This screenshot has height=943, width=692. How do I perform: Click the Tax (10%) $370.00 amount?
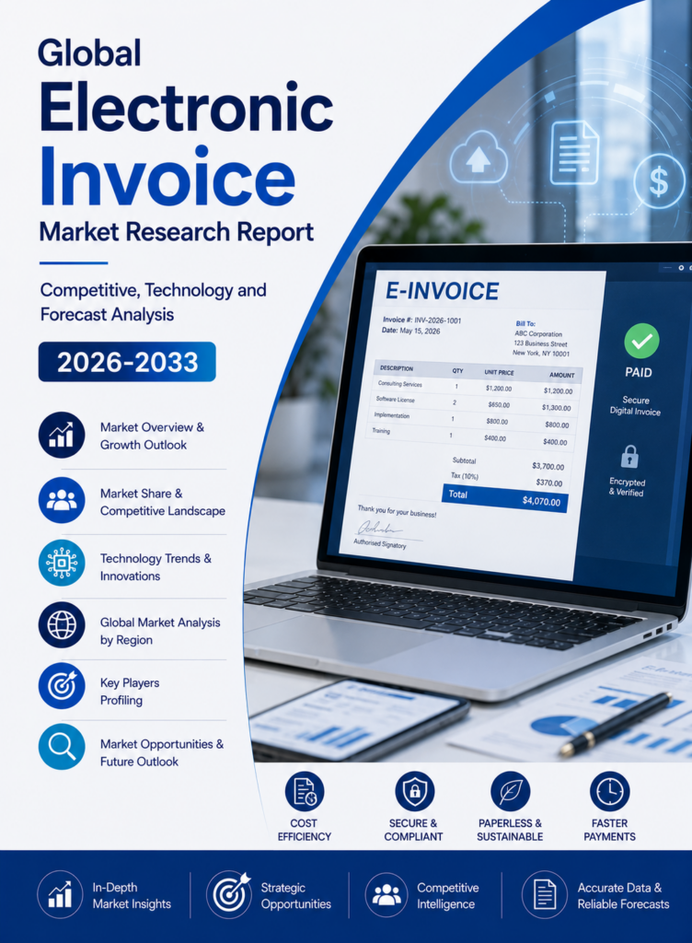click(x=549, y=483)
